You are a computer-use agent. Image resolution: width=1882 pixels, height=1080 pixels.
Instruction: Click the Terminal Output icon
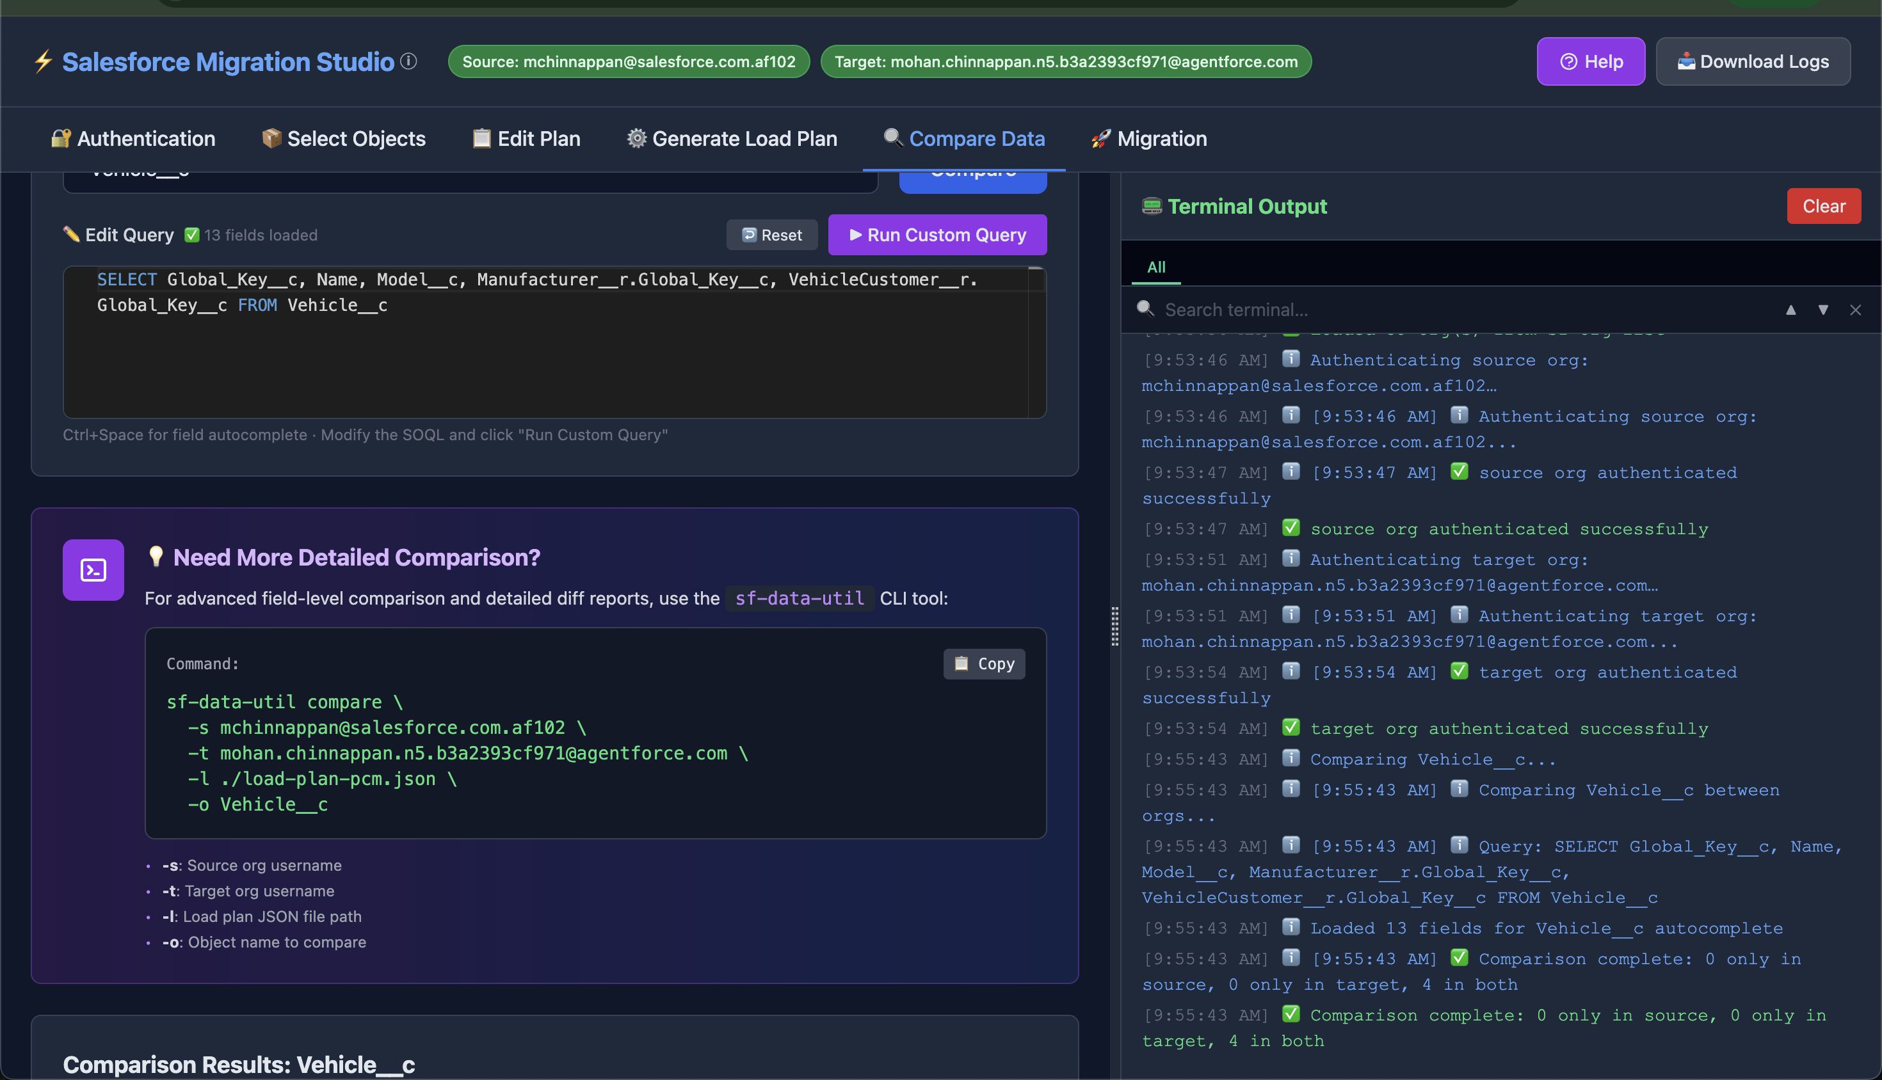[x=1152, y=205]
